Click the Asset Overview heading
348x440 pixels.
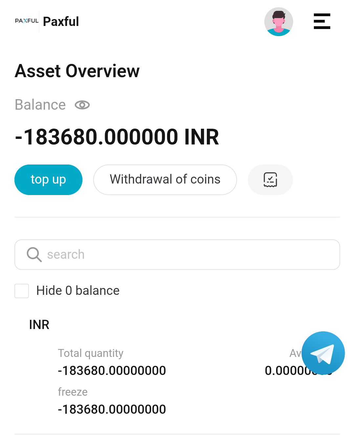click(x=77, y=71)
